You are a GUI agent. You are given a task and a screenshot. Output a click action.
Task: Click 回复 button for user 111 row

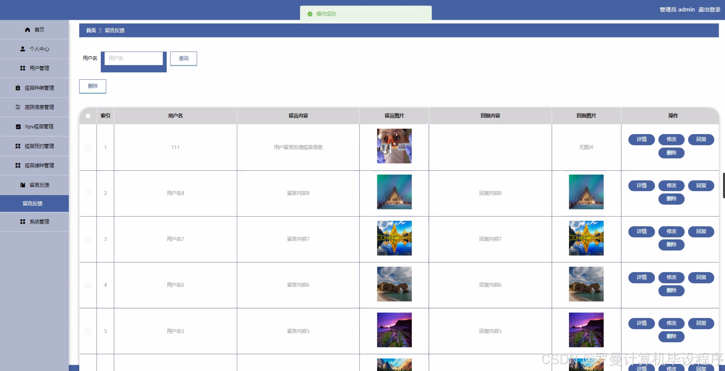(701, 139)
